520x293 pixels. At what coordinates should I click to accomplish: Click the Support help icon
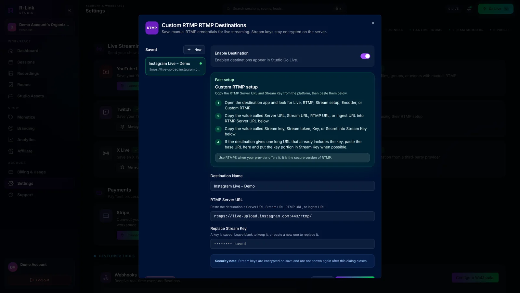(x=11, y=195)
